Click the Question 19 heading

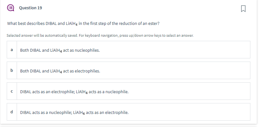point(30,8)
